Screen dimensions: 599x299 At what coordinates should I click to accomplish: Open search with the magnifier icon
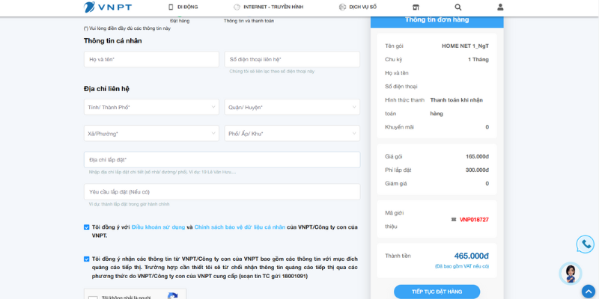pos(458,7)
